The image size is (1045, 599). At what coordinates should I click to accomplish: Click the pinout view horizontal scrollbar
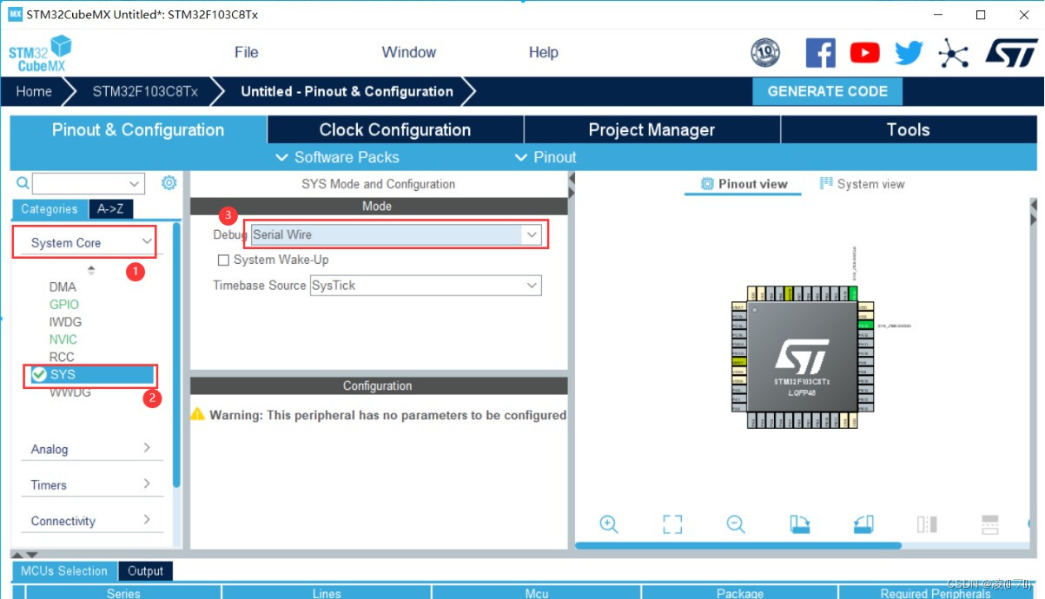[737, 545]
